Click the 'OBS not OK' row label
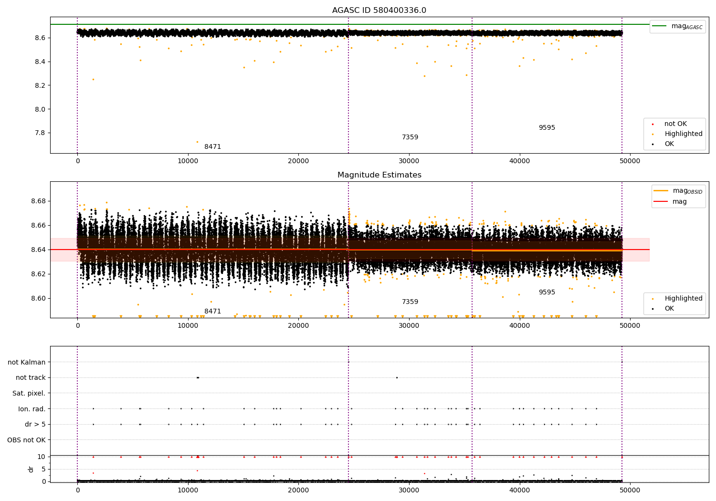Screen dimensions: 716x501 coord(26,440)
